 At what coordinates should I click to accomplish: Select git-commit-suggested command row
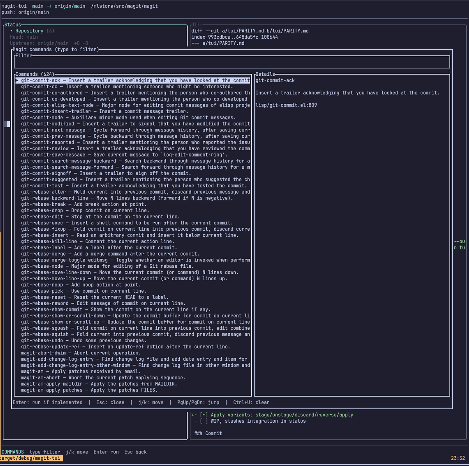tap(133, 180)
